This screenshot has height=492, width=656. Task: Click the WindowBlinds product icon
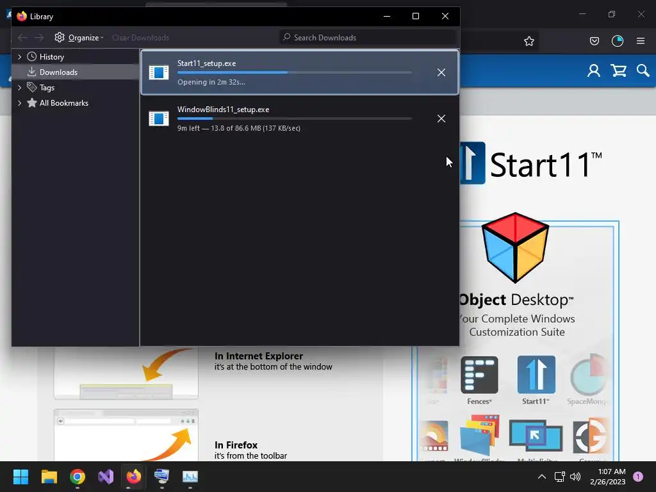tap(479, 435)
